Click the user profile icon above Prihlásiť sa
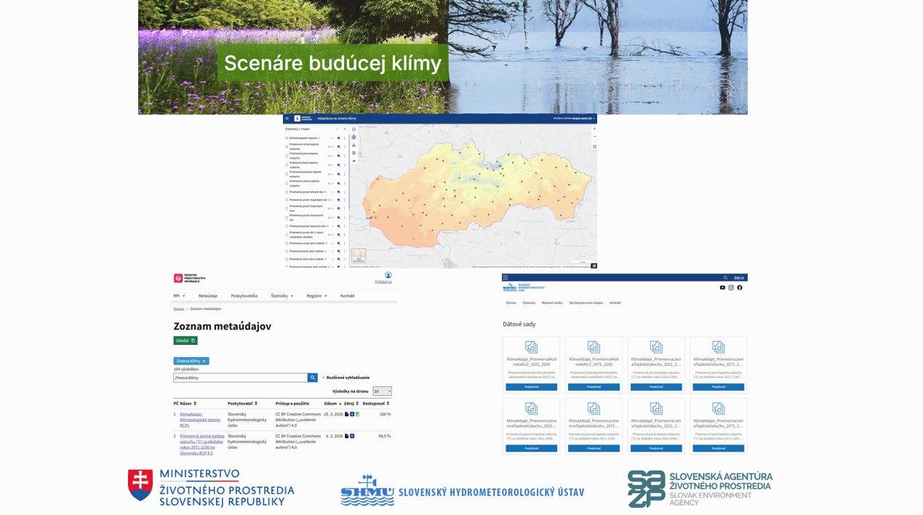The height and width of the screenshot is (515, 923). pos(388,276)
